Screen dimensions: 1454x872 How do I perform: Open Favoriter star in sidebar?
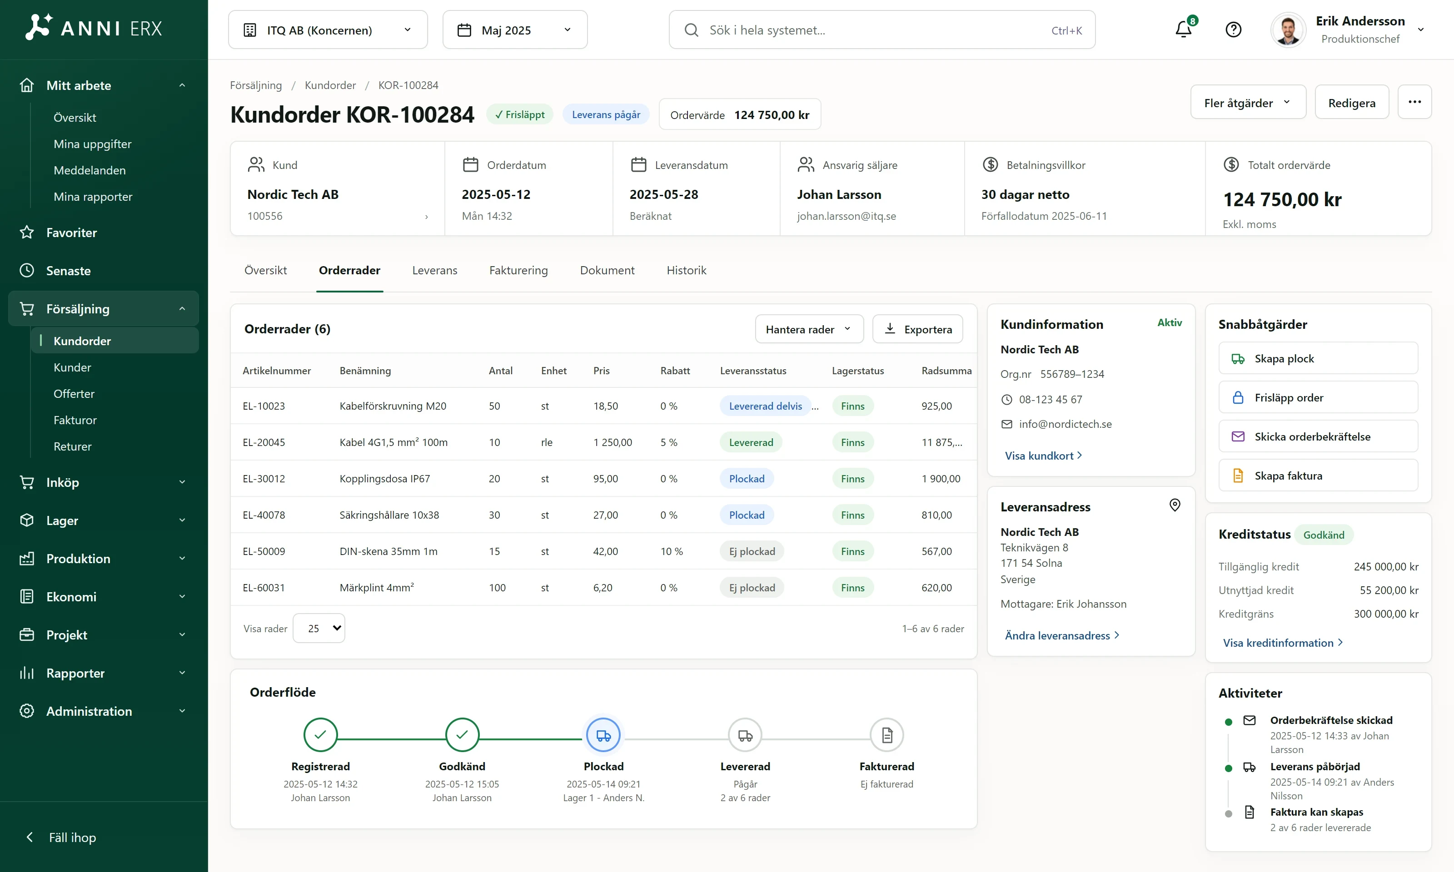(104, 233)
